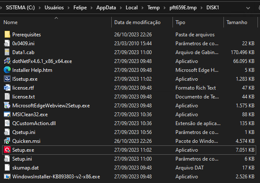260x183 pixels.
Task: Expand chevron after pft659E.tmp in path
Action: click(201, 8)
